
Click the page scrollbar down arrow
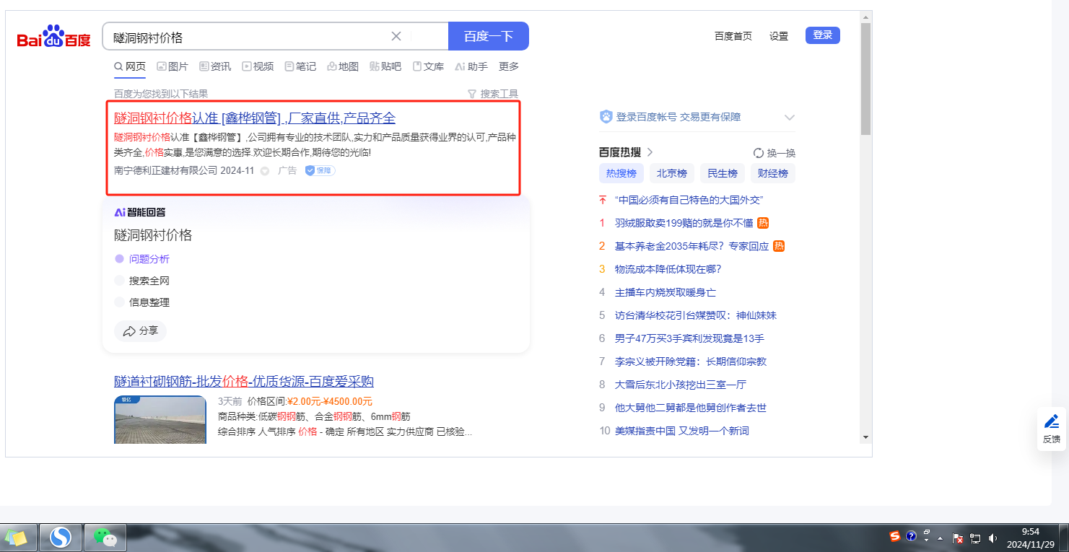click(865, 437)
